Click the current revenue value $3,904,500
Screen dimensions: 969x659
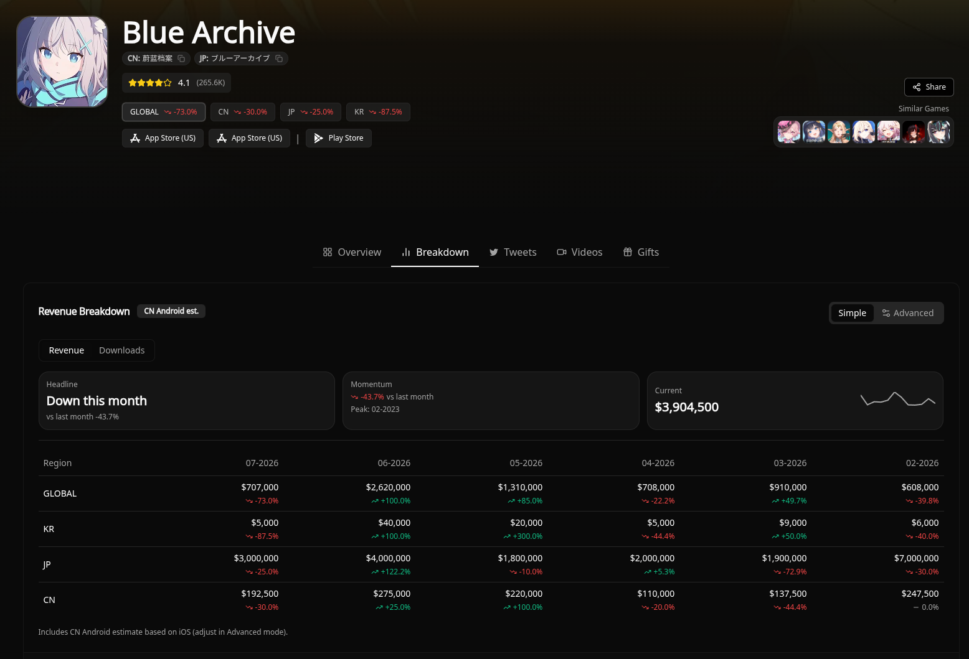point(687,407)
